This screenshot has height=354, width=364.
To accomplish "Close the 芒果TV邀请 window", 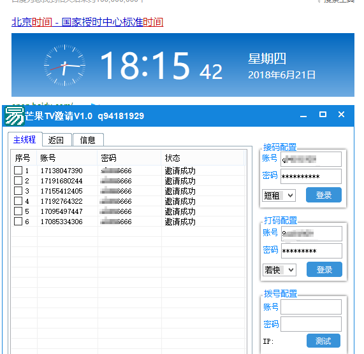I will pyautogui.click(x=341, y=115).
